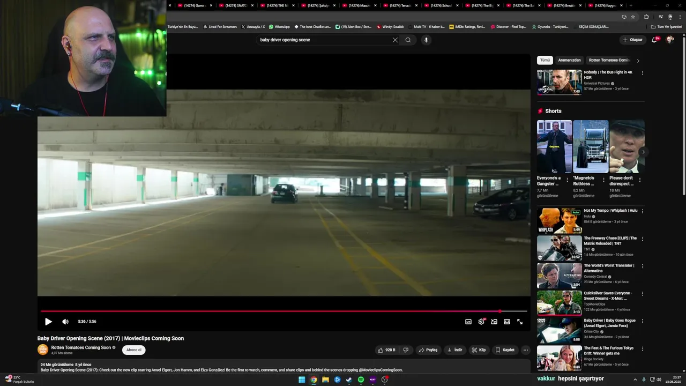The image size is (686, 386).
Task: Play the Baby Driver video
Action: pos(48,322)
